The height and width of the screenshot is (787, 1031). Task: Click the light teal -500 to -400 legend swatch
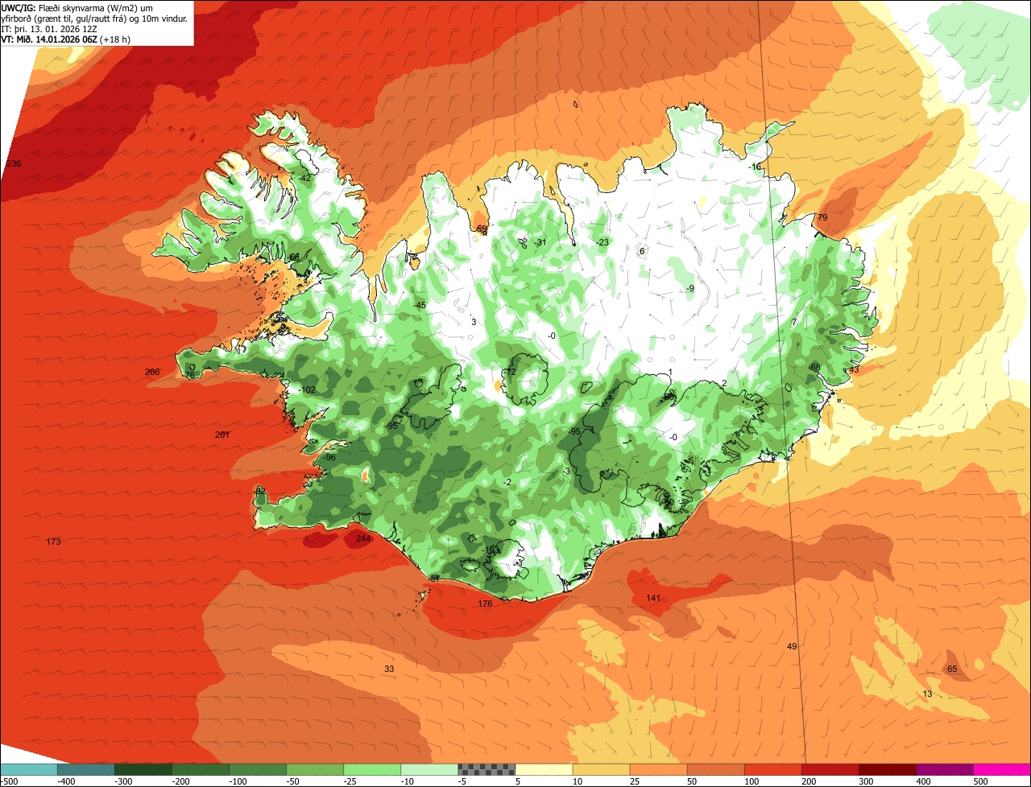[29, 769]
